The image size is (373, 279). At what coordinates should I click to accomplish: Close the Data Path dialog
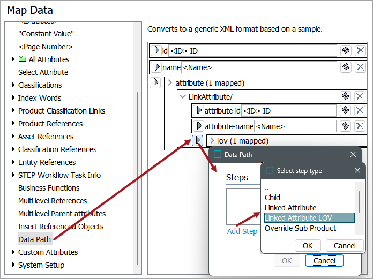coord(353,154)
